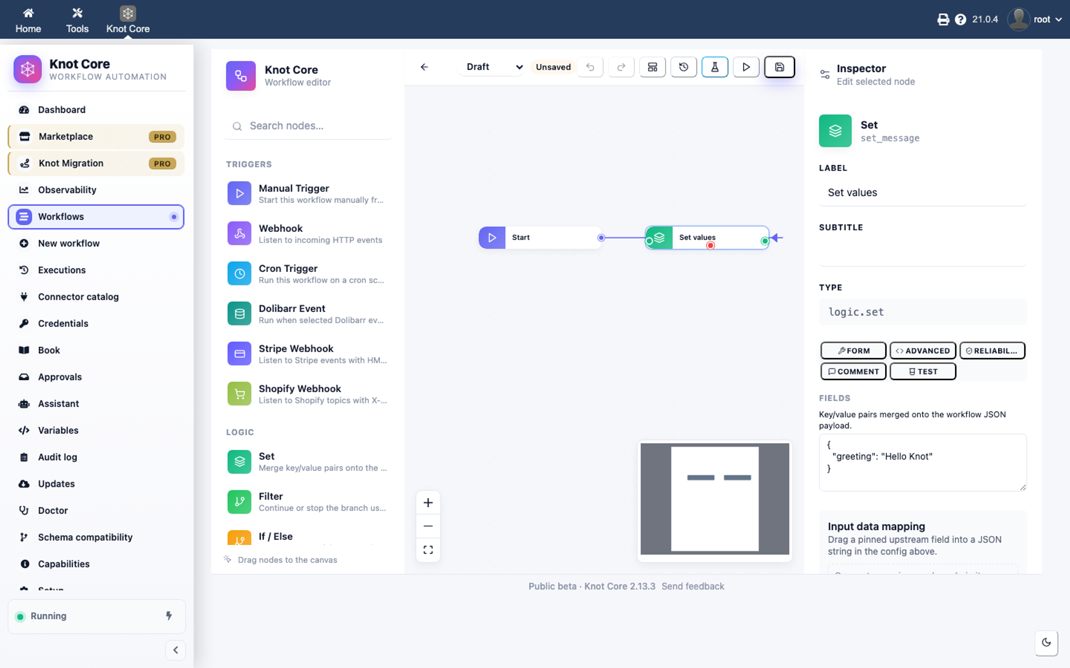Select the Manual Trigger node

(308, 193)
